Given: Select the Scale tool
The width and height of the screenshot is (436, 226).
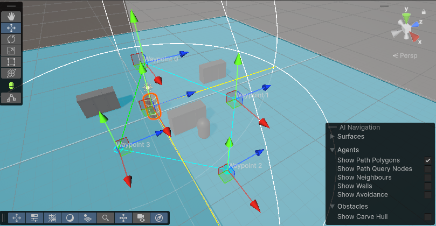Looking at the screenshot, I should tap(11, 51).
